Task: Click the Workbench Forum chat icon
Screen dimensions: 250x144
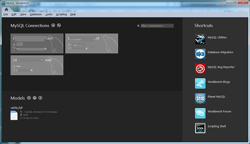Action: click(x=200, y=113)
